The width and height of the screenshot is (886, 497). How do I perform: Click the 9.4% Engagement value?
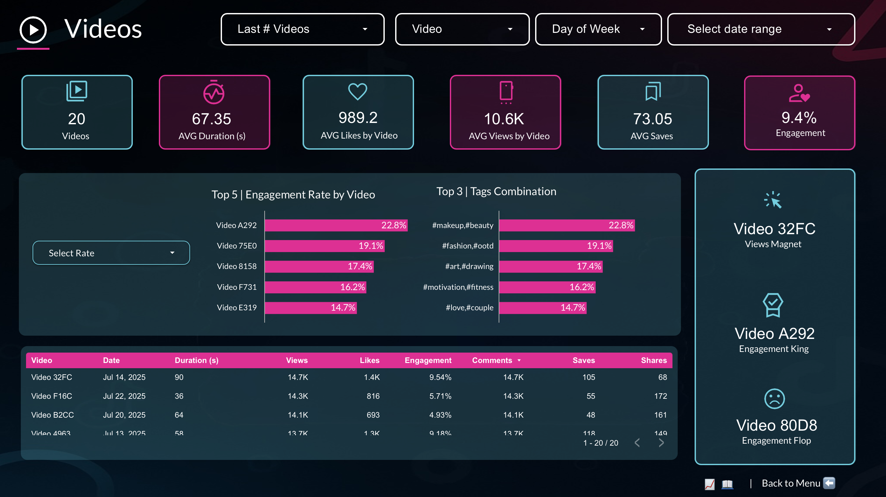pyautogui.click(x=799, y=117)
